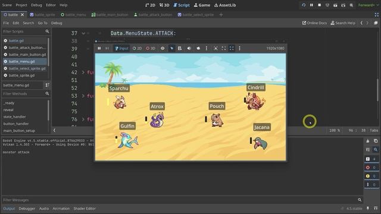The height and width of the screenshot is (214, 381).
Task: Open camera override options in game toolbar
Action: click(x=207, y=48)
